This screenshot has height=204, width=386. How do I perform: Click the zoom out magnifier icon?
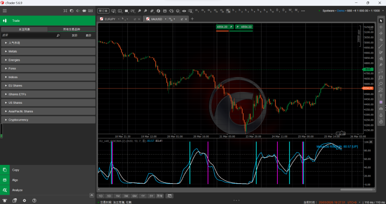coord(146,11)
